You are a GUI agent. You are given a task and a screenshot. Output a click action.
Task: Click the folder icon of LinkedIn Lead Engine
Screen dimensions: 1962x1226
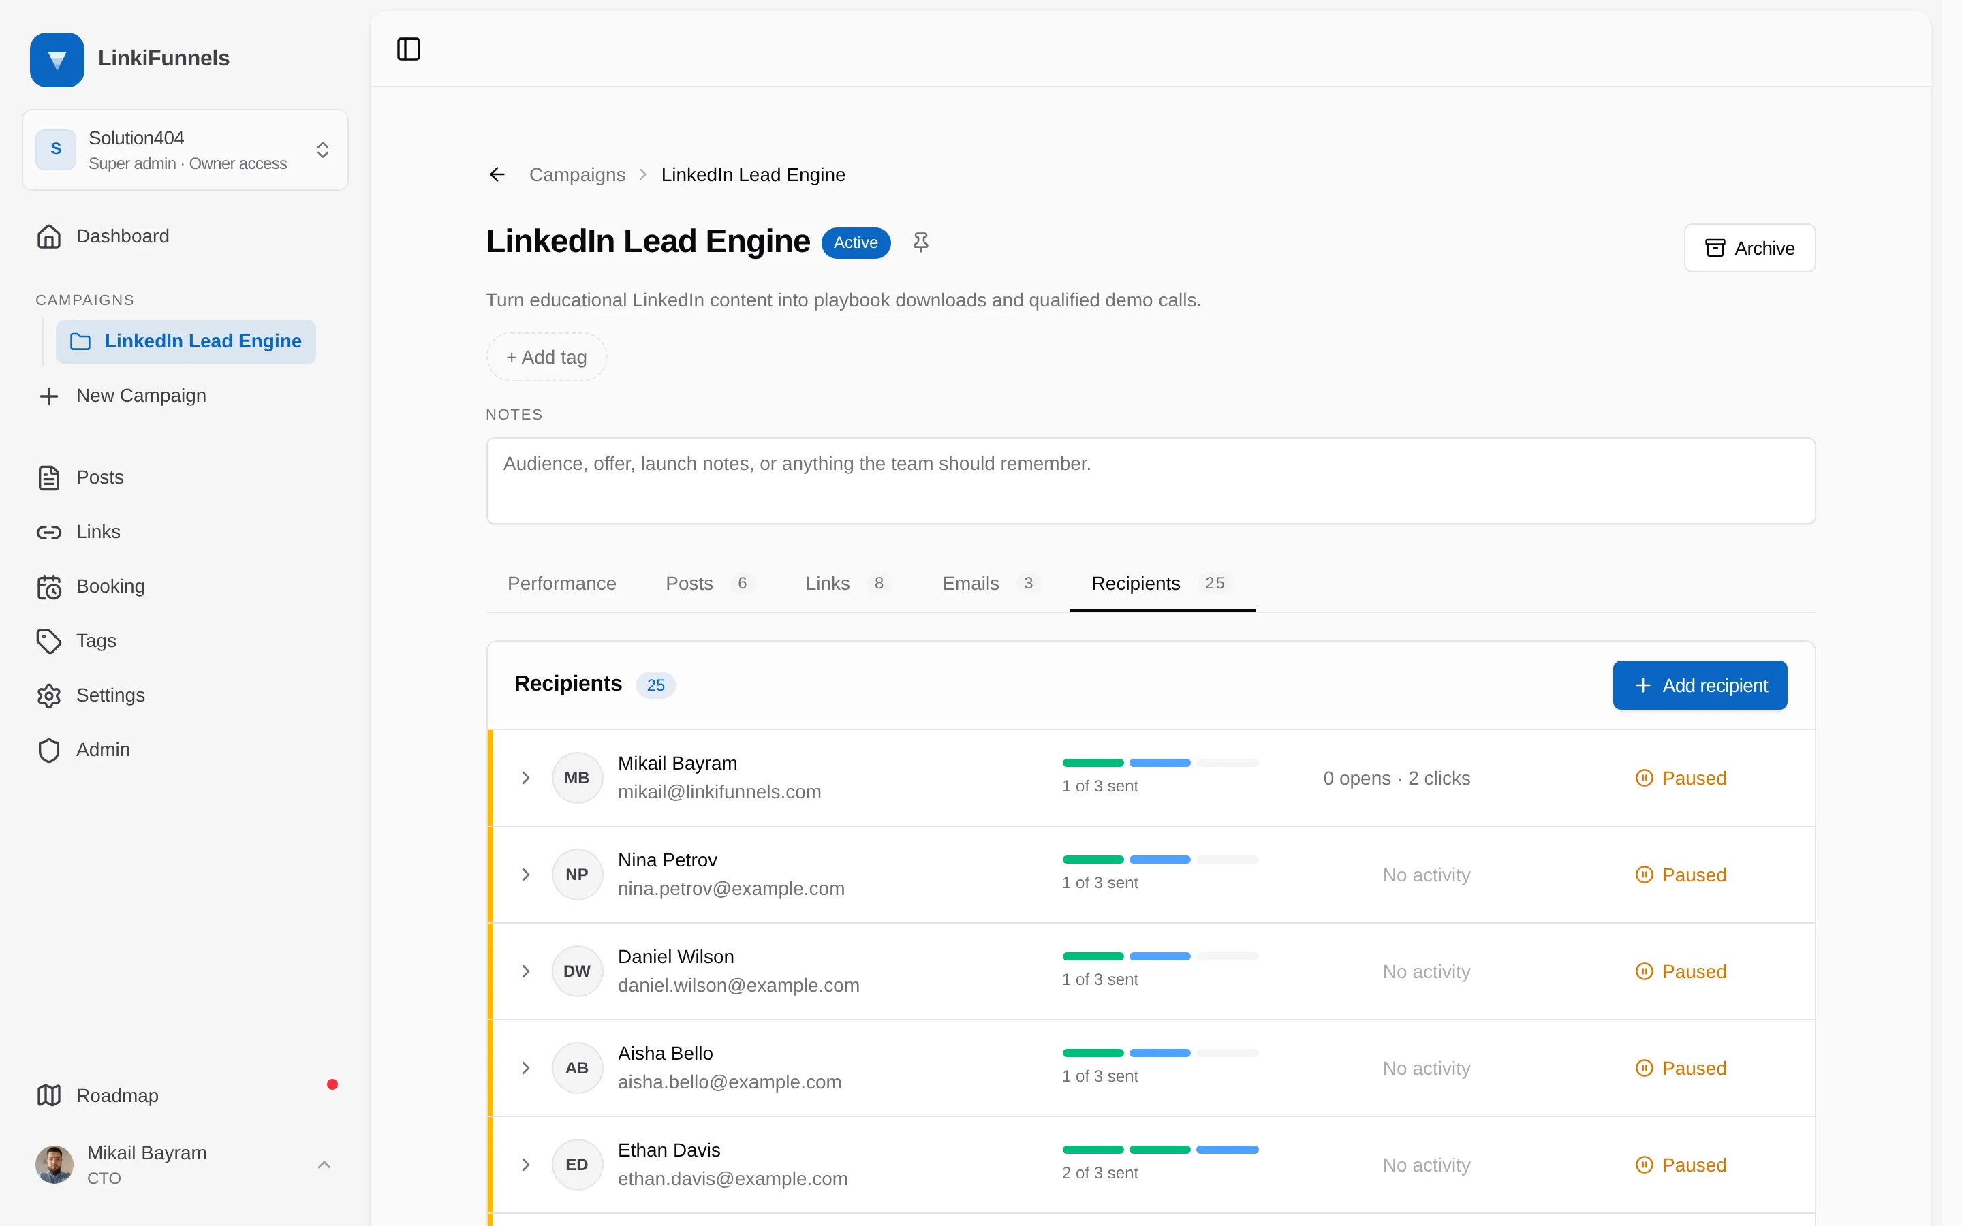point(80,341)
